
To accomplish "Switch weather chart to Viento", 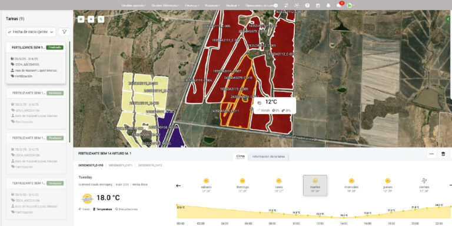I will point(84,210).
